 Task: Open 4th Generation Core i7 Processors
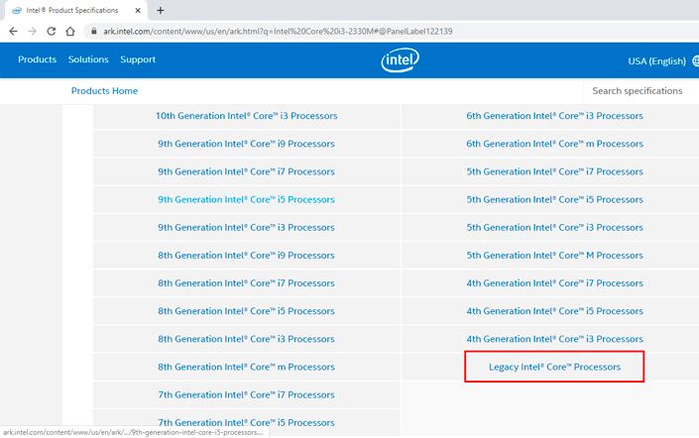coord(554,283)
